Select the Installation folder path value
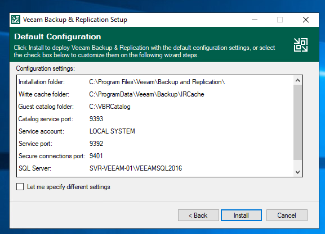This screenshot has height=234, width=325. point(157,82)
